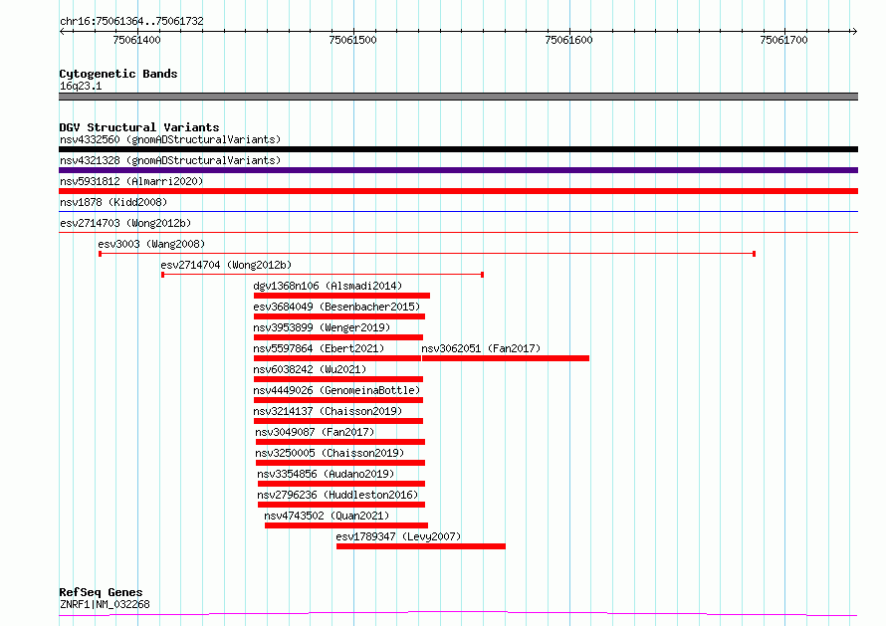886x626 pixels.
Task: Click the esv2714704 thin red span
Action: point(323,275)
